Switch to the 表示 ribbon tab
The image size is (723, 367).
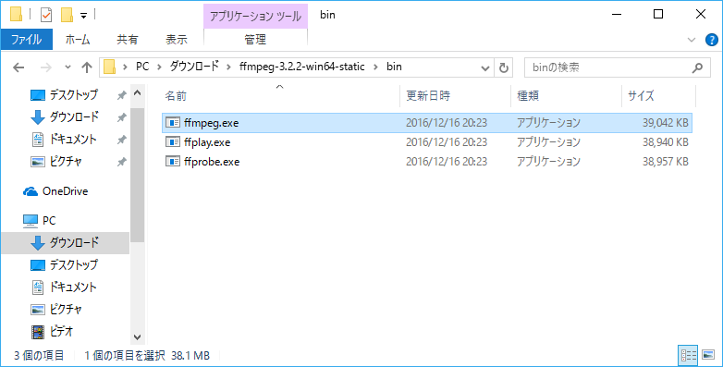click(177, 40)
